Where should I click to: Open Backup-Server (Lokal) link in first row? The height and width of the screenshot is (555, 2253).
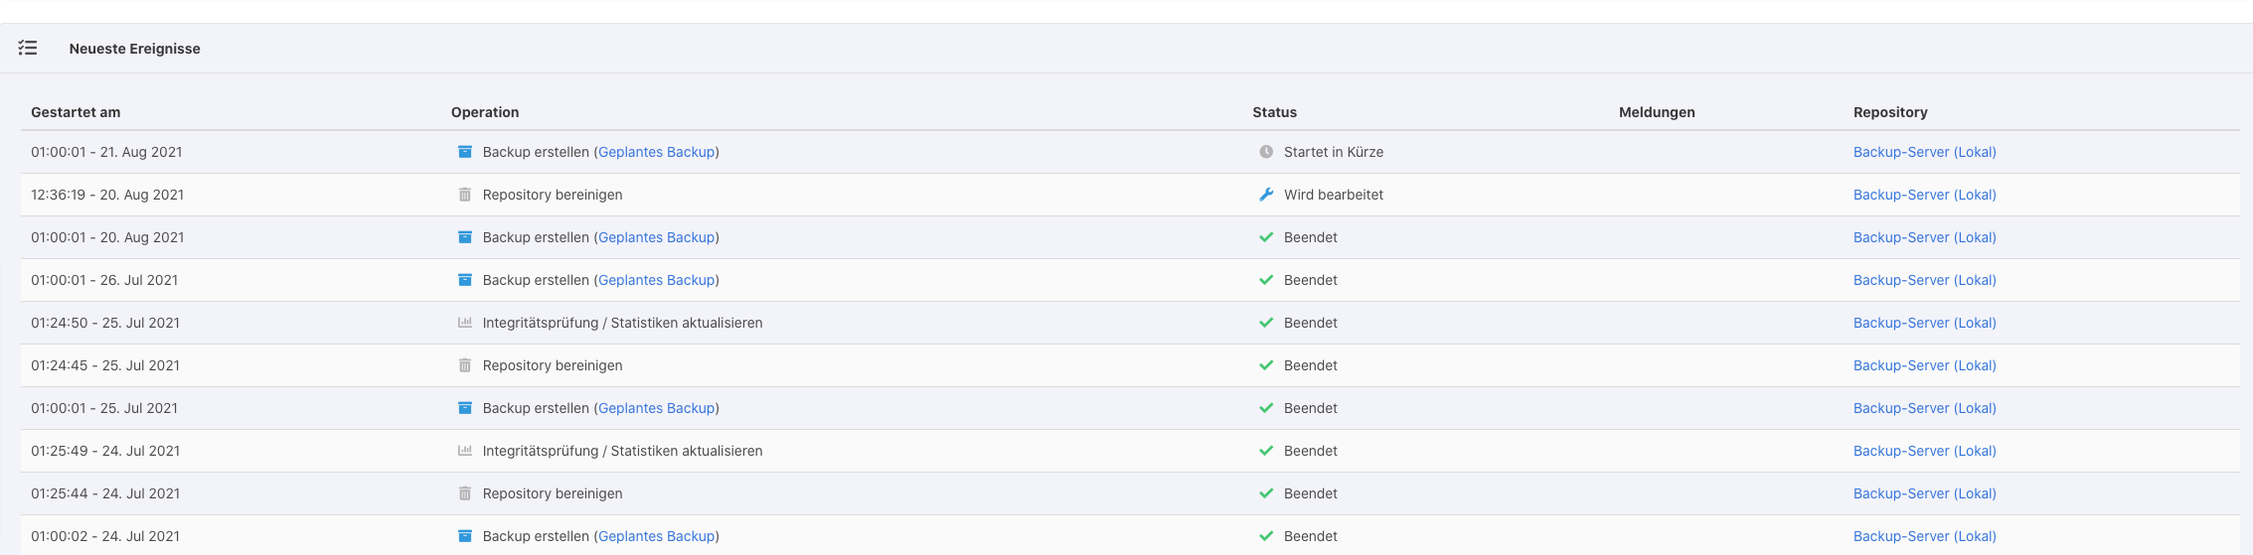[1924, 152]
